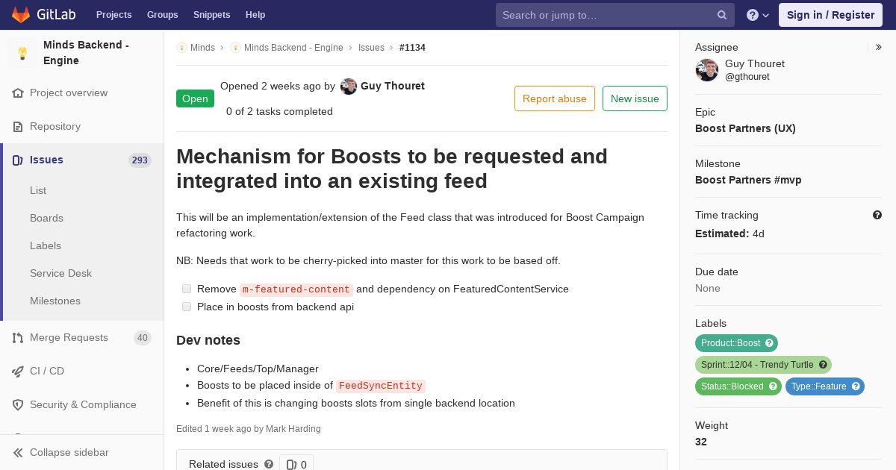Click the help icon on Type::Feature label
Image resolution: width=896 pixels, height=470 pixels.
click(856, 386)
